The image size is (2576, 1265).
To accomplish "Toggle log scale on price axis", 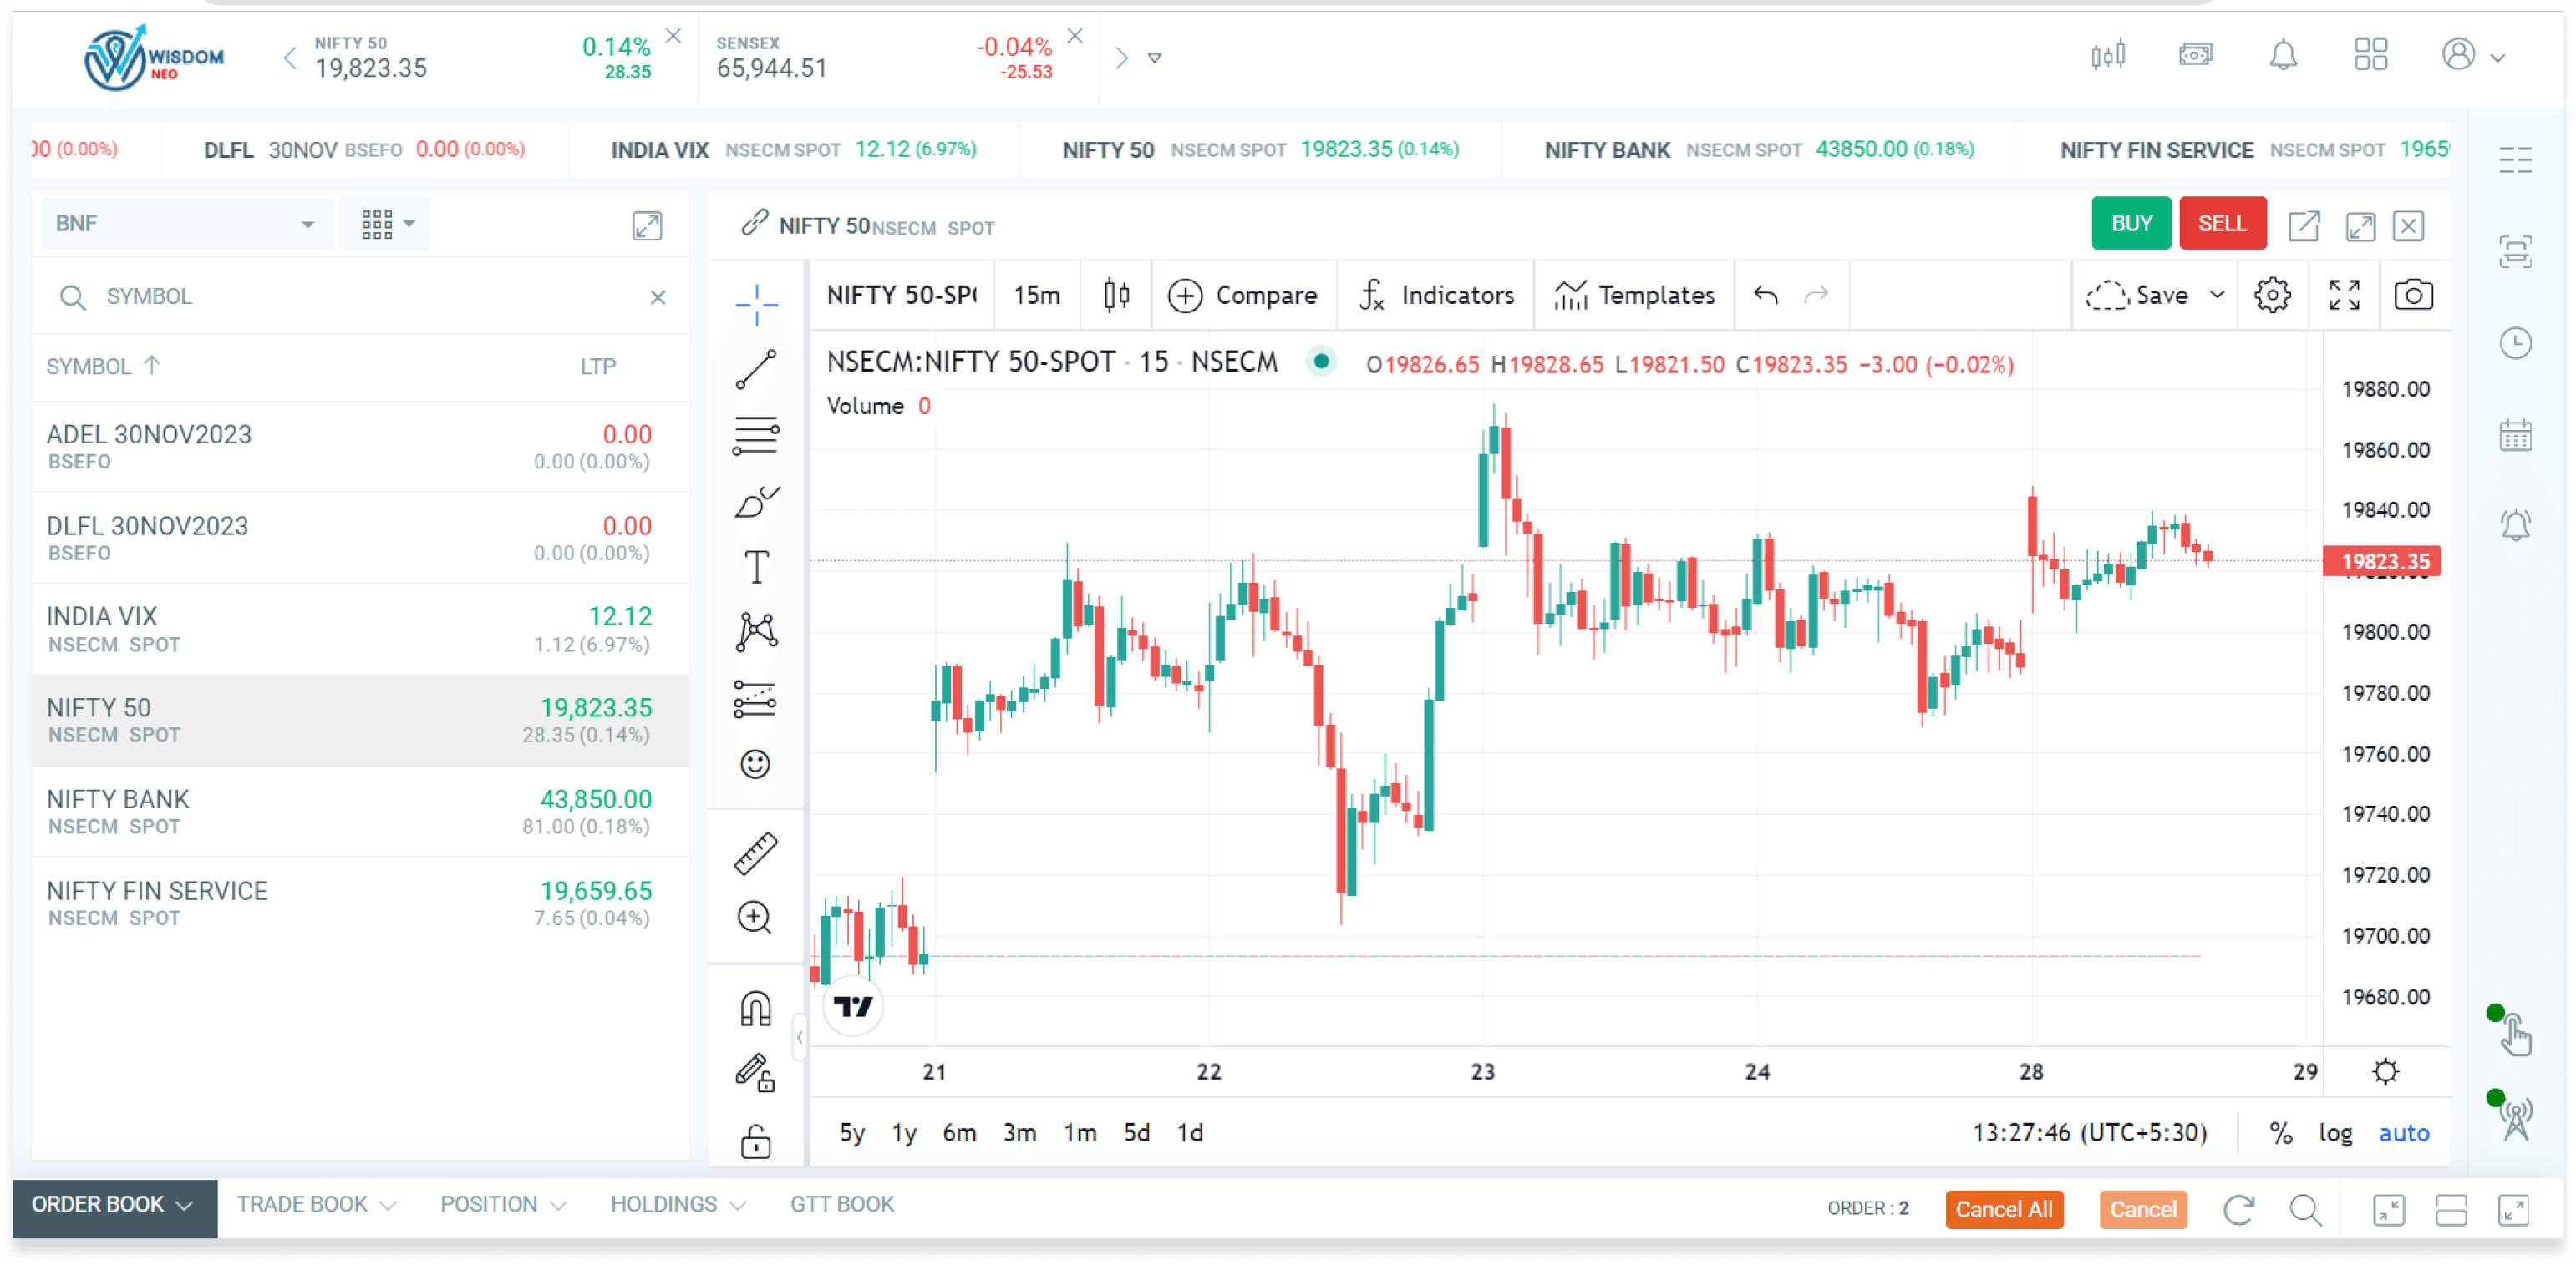I will [2335, 1132].
